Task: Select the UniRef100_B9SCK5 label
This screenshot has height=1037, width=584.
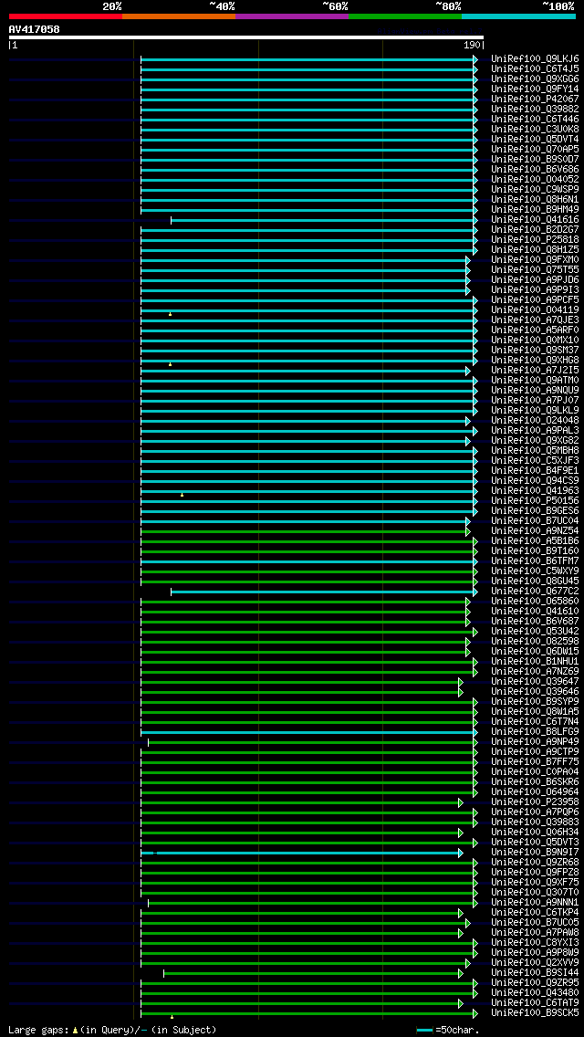Action: 535,1013
